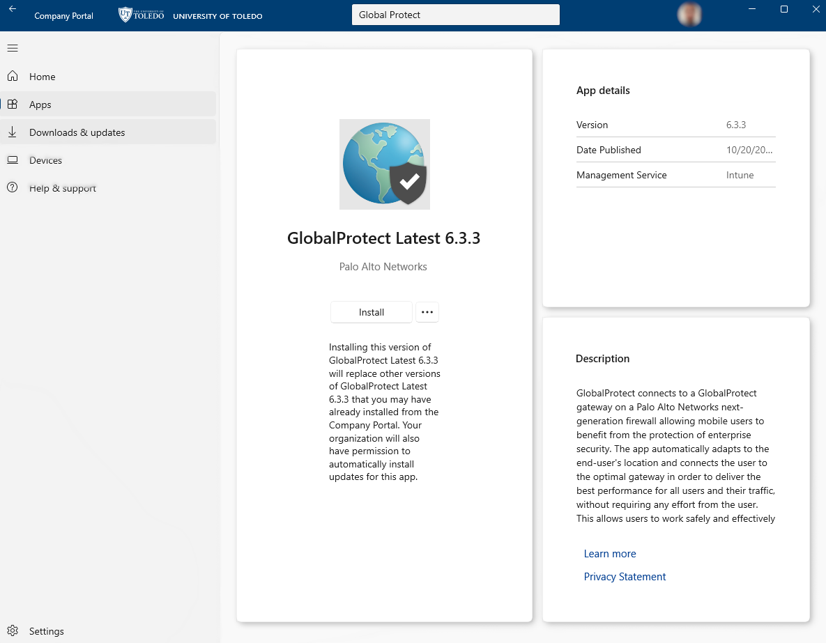
Task: Click the GlobalProtect globe app icon
Action: pyautogui.click(x=384, y=164)
